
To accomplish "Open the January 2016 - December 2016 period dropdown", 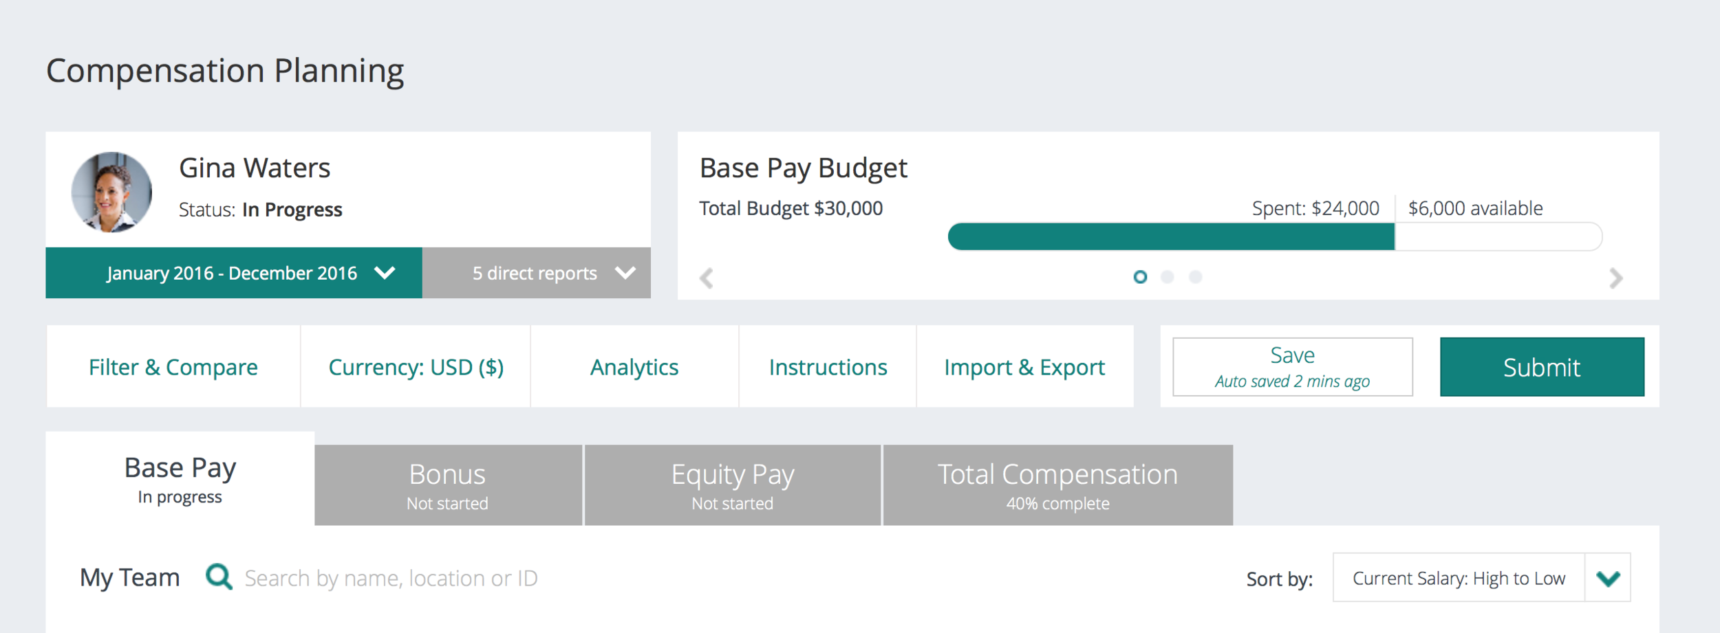I will pyautogui.click(x=232, y=273).
